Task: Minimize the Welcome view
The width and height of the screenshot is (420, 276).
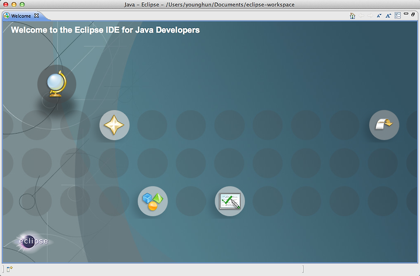Action: click(406, 13)
